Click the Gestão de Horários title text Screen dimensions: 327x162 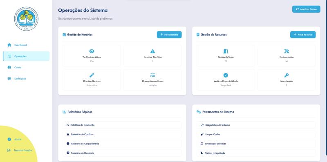click(x=80, y=35)
